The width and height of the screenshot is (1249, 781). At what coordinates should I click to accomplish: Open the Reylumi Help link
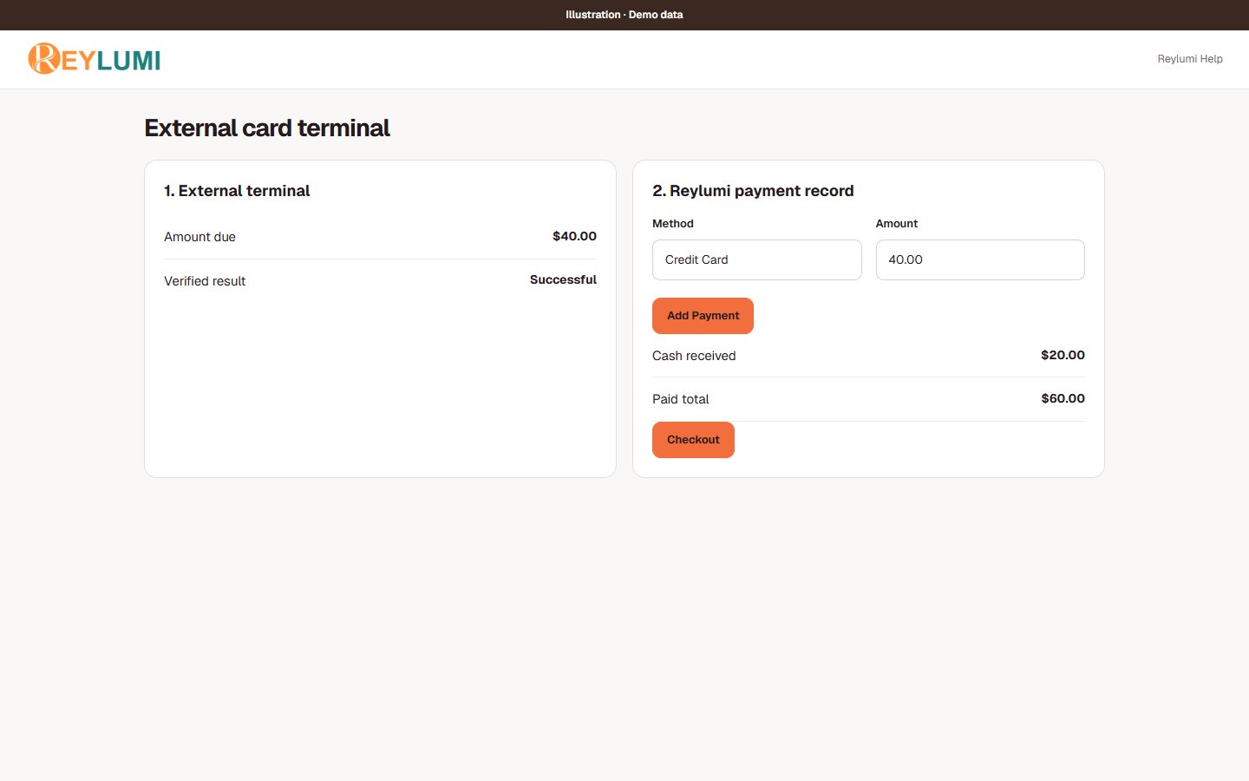coord(1190,59)
